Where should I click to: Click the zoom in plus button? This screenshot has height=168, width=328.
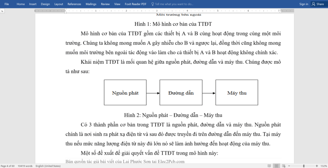(x=317, y=166)
